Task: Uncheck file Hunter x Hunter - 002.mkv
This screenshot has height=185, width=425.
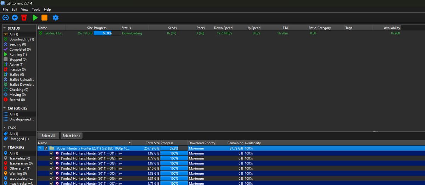Action: point(51,158)
